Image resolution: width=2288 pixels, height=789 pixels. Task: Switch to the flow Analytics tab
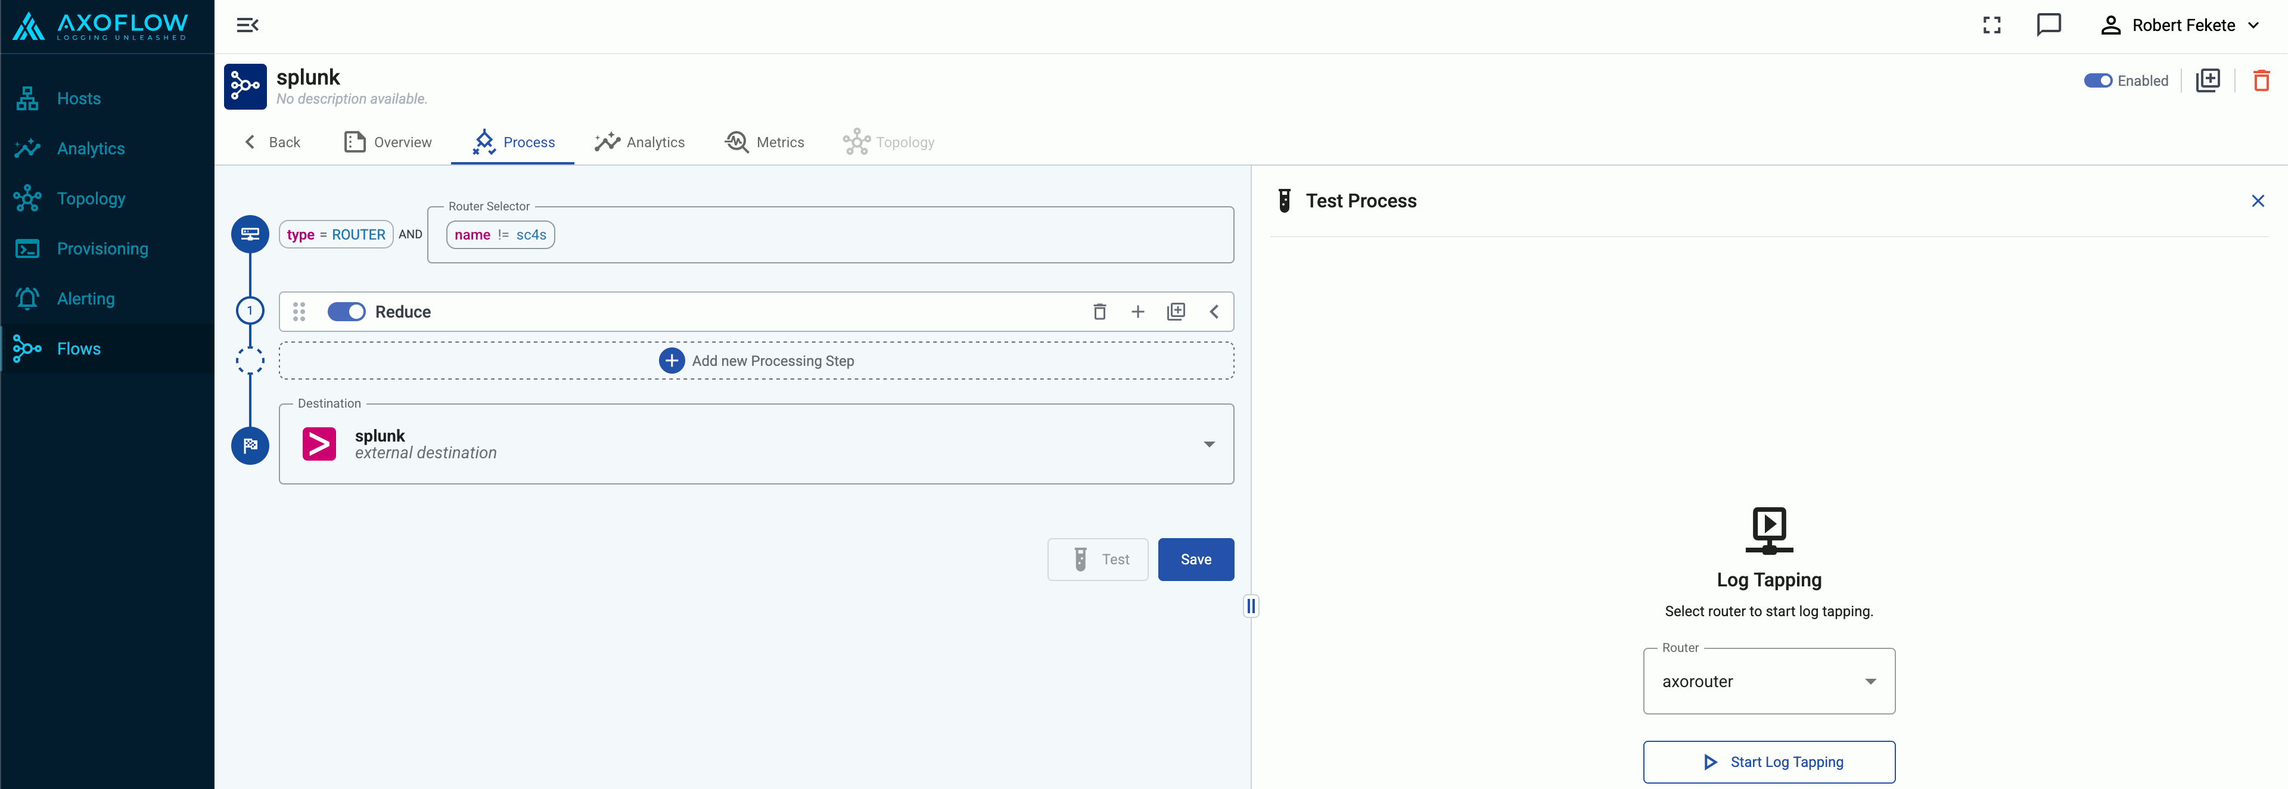coord(639,142)
